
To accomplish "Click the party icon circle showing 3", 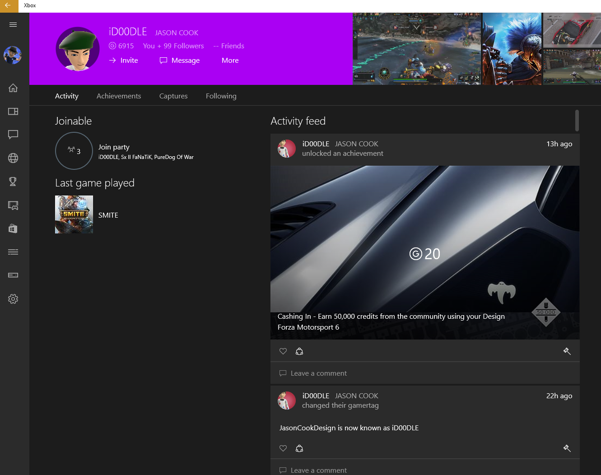I will (x=74, y=151).
